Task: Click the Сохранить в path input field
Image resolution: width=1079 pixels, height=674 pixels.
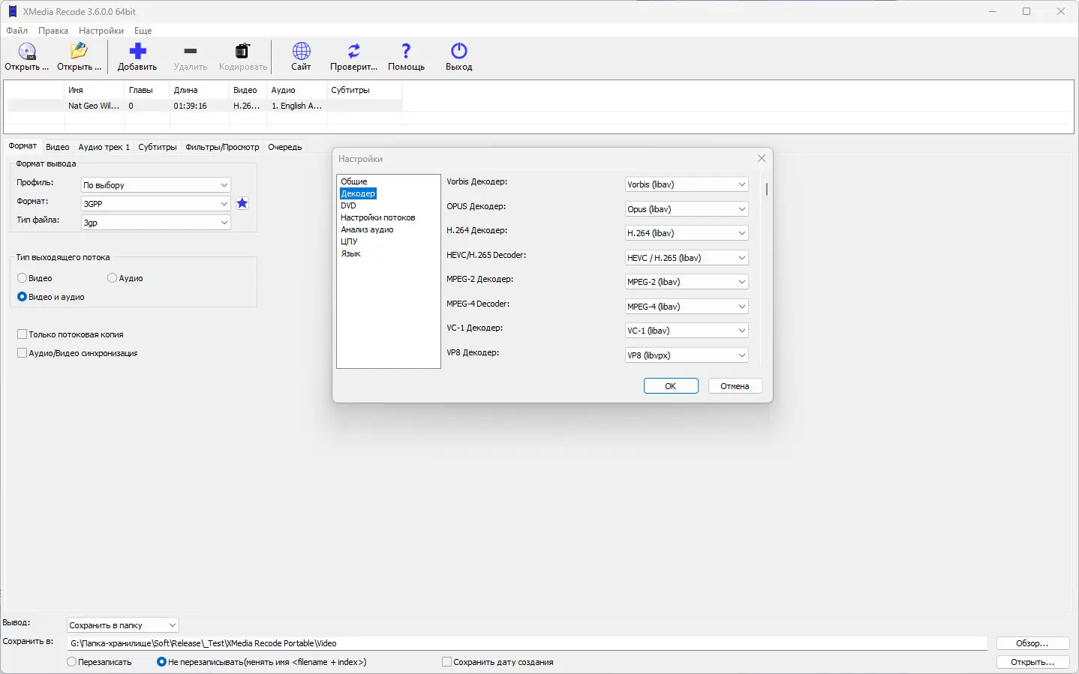Action: [527, 643]
